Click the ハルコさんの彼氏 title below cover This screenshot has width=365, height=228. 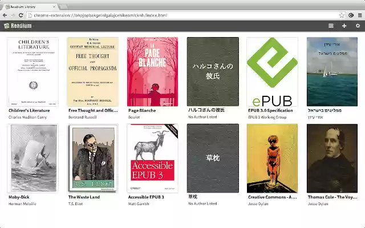click(206, 110)
